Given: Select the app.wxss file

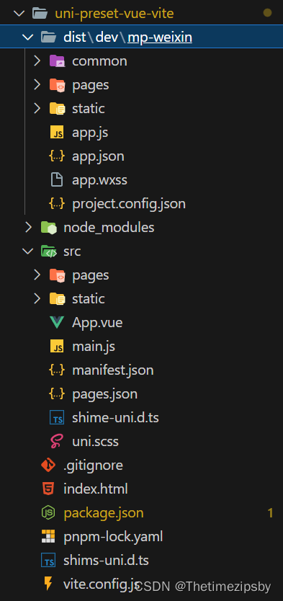Looking at the screenshot, I should click(x=99, y=180).
